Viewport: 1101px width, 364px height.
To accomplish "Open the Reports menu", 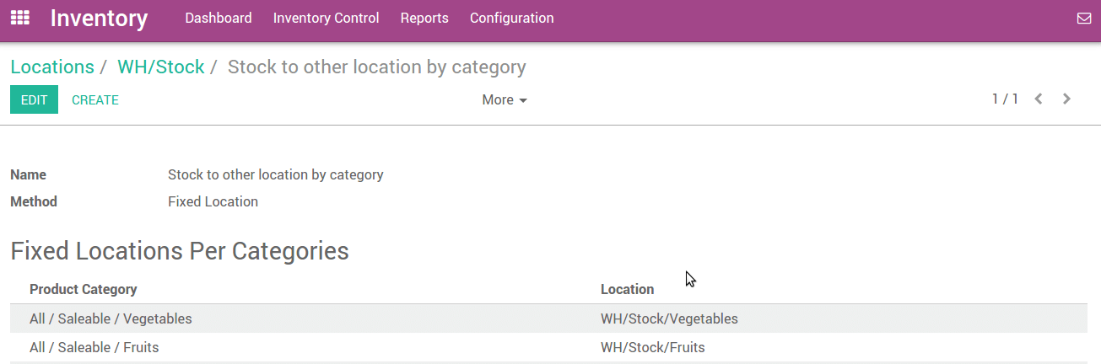I will pyautogui.click(x=424, y=18).
